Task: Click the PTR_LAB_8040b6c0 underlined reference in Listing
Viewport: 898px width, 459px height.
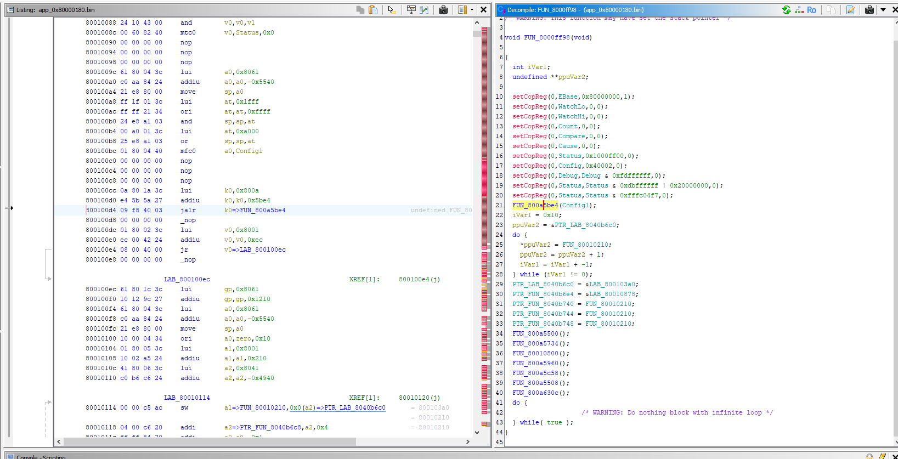Action: pos(355,407)
